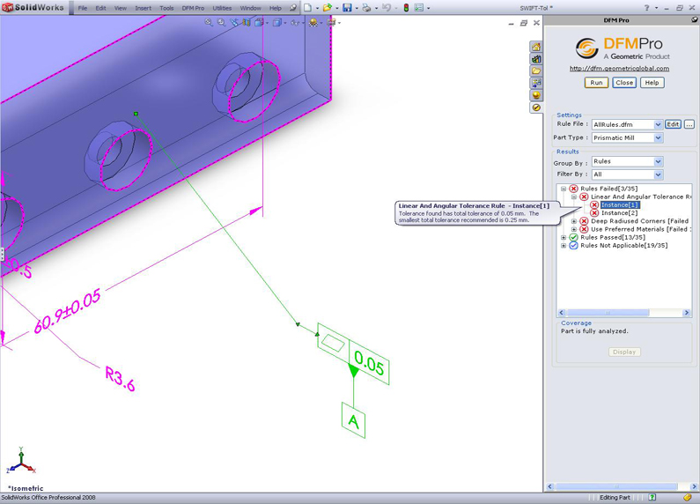Expand the Deep Radiused Corners node

574,221
